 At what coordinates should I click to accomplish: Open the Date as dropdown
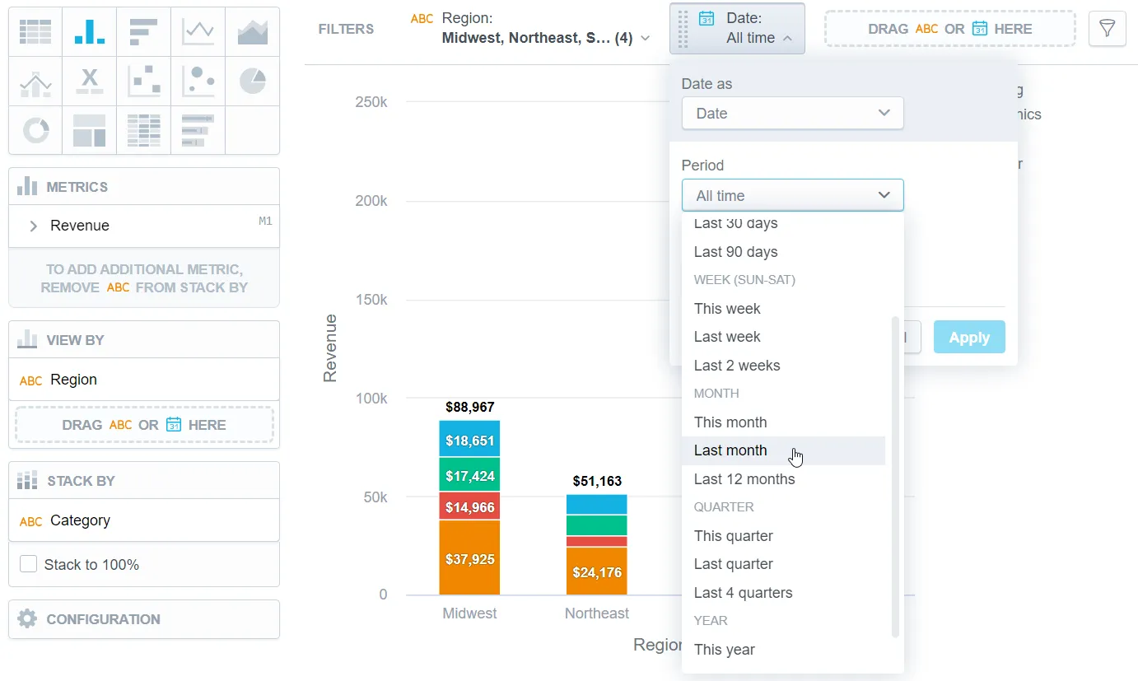click(791, 113)
